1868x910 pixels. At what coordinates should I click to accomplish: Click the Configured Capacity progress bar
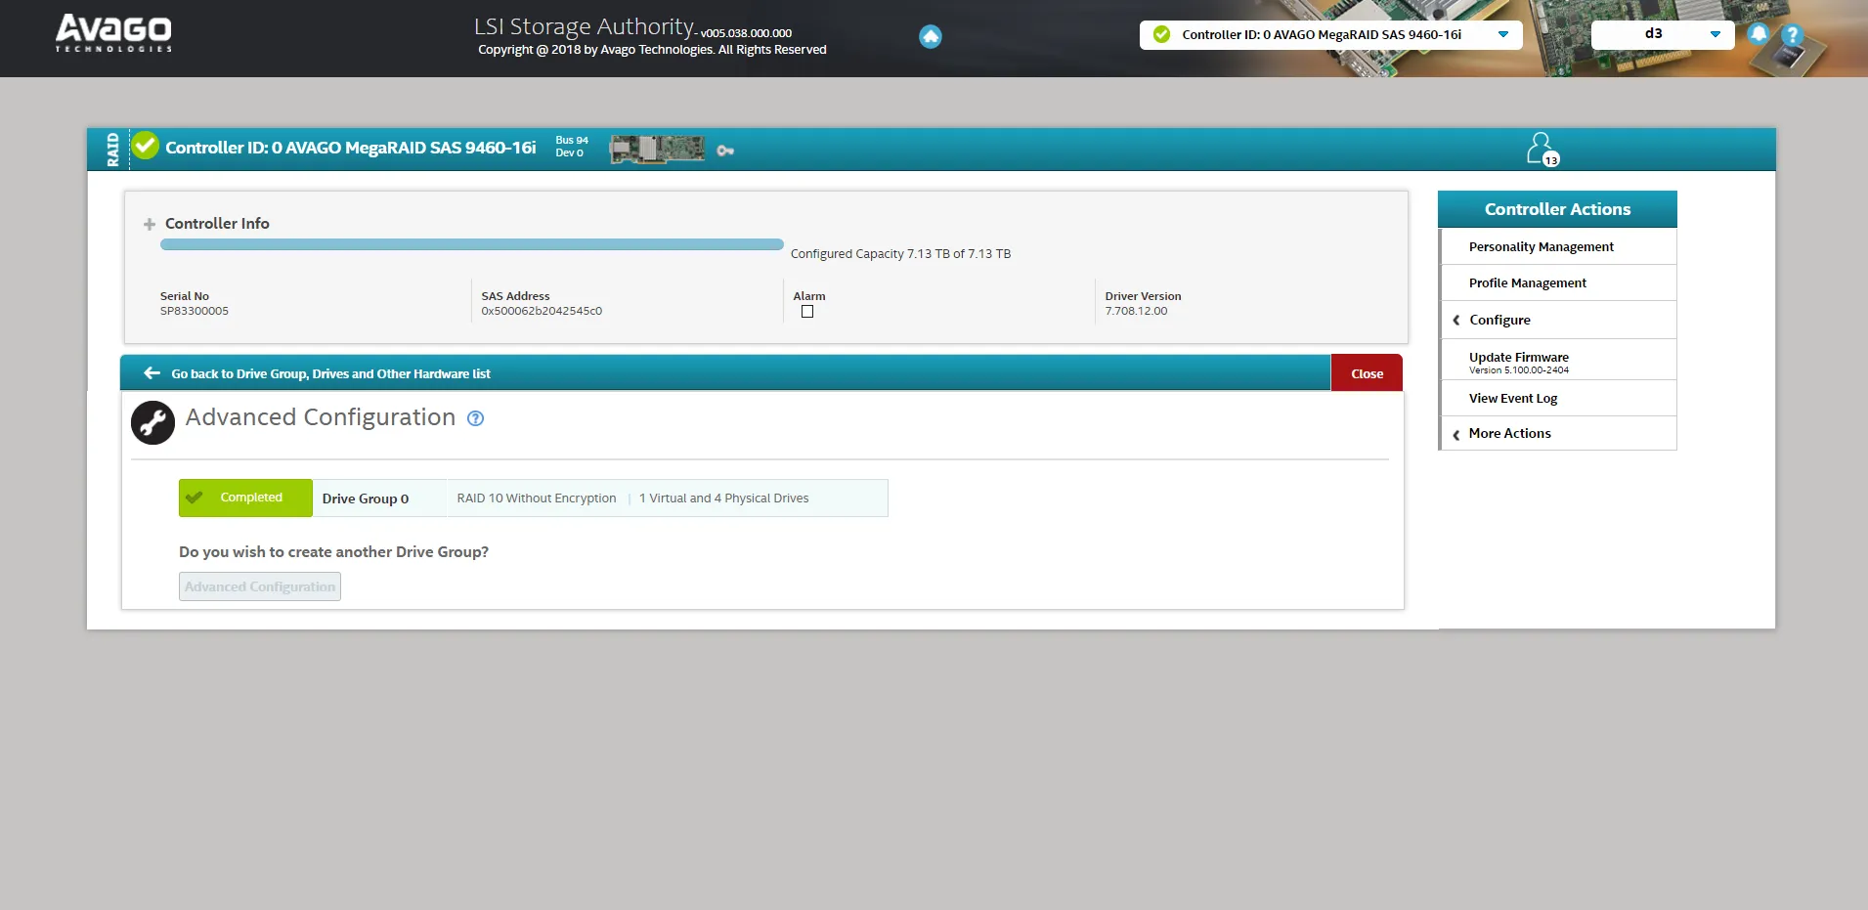point(471,244)
